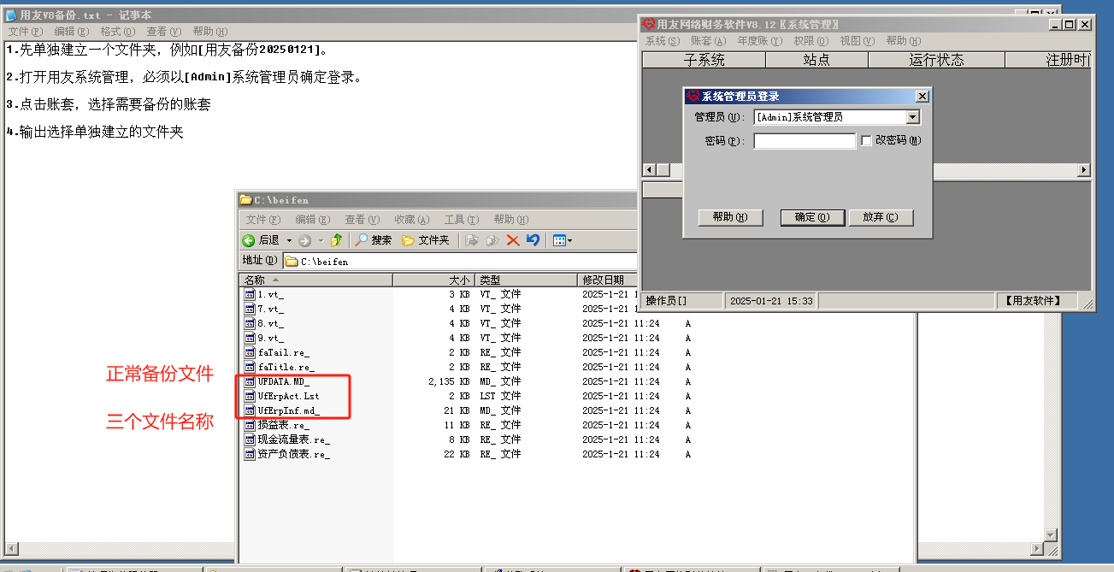Open Notepad 格式 (Format) menu
The image size is (1114, 572).
pos(116,32)
